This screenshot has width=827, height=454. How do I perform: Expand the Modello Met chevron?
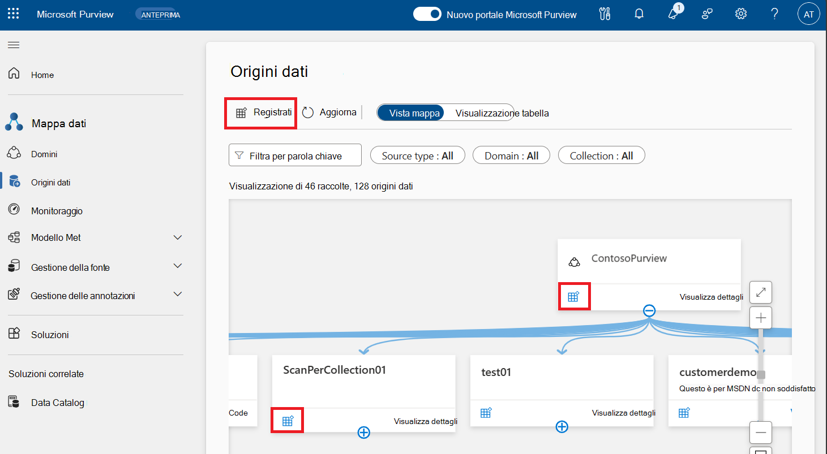coord(178,237)
